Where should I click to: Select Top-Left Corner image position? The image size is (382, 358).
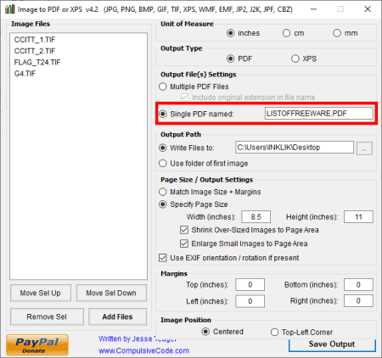coord(274,332)
